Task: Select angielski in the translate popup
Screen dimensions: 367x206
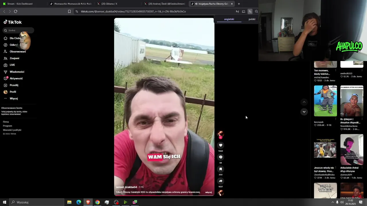Action: tap(229, 19)
